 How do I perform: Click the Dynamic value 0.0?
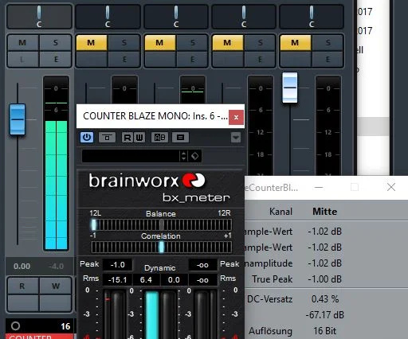point(174,280)
